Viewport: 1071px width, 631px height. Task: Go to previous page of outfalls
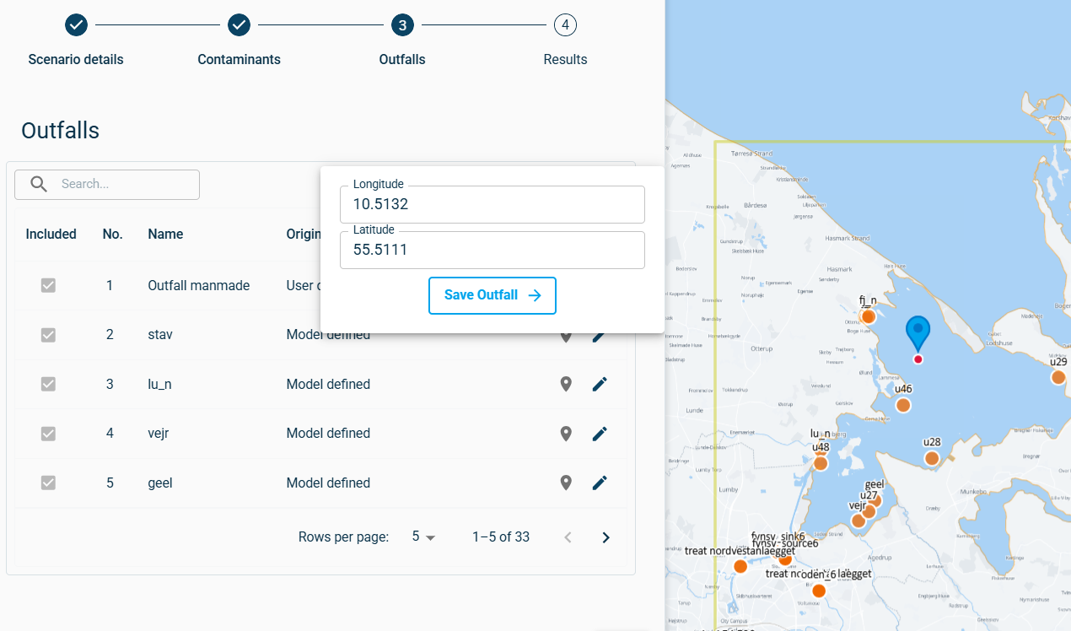568,537
